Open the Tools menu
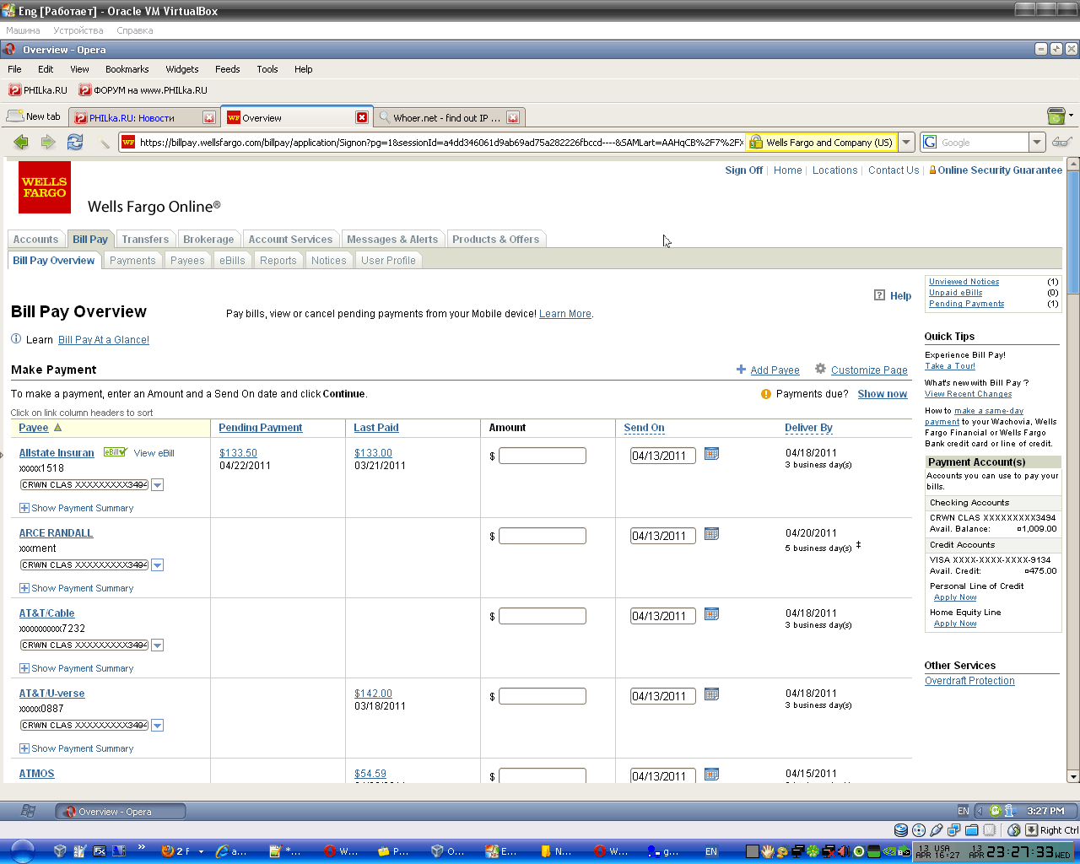 267,69
